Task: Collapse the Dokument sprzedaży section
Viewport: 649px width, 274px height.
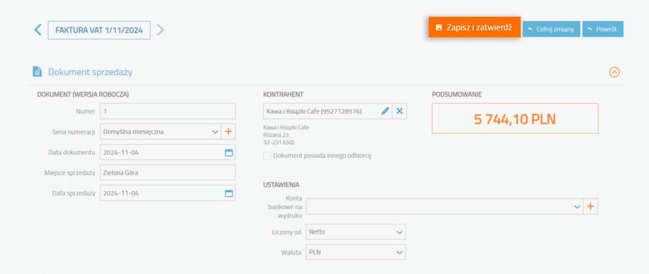Action: tap(614, 72)
